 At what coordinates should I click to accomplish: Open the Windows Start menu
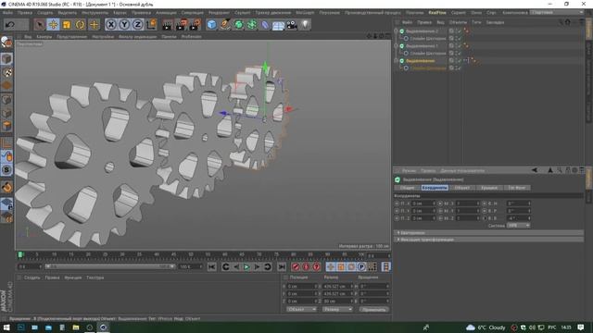coord(6,327)
